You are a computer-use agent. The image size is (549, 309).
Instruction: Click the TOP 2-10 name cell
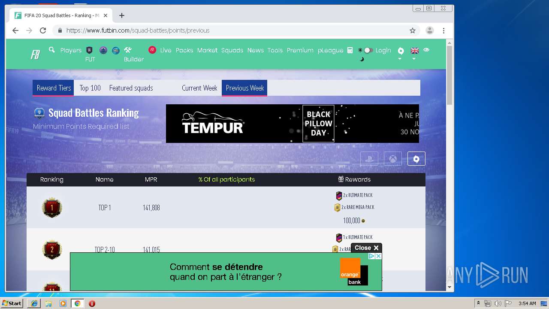click(x=105, y=250)
